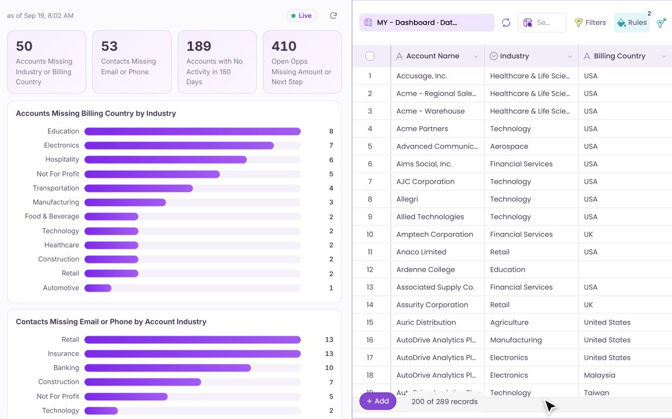Click the text type icon in Account Name header

coord(399,56)
